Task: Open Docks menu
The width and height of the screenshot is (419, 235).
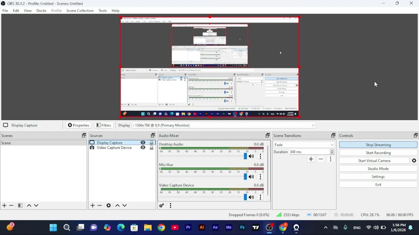Action: pos(41,10)
